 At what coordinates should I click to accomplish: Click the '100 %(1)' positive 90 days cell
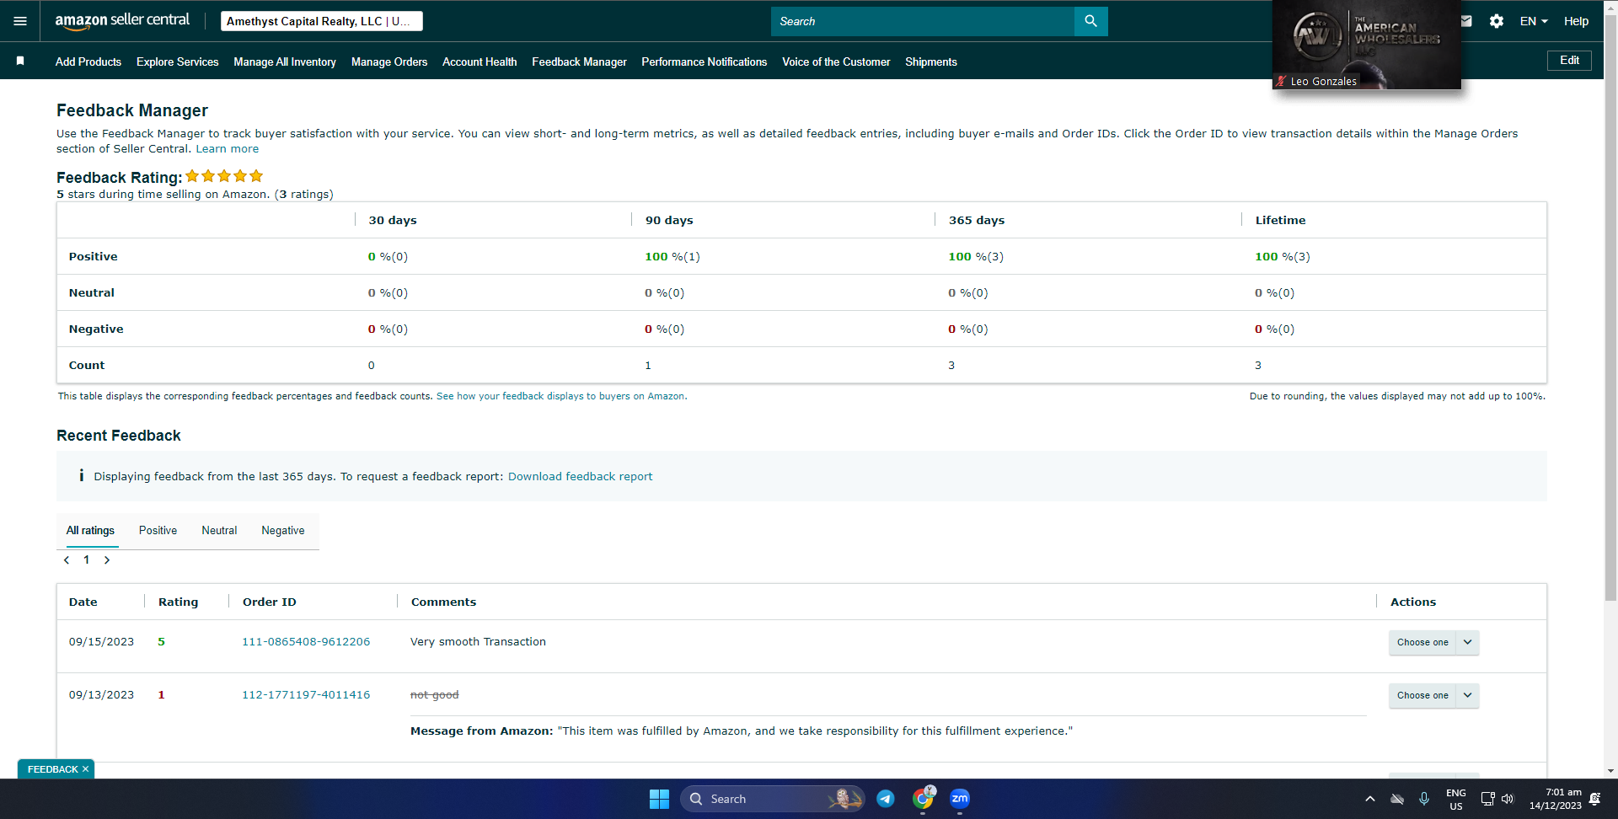point(672,257)
